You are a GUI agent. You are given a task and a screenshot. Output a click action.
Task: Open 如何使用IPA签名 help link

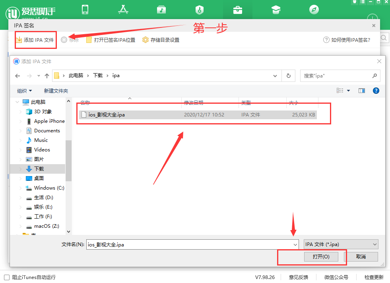pos(347,40)
